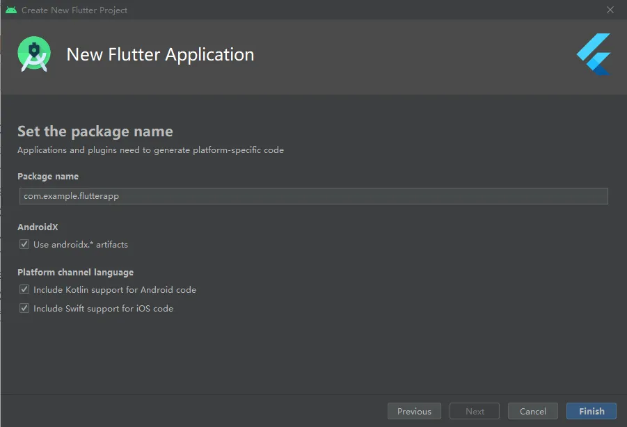627x427 pixels.
Task: Go back with the Previous button
Action: [x=414, y=412]
